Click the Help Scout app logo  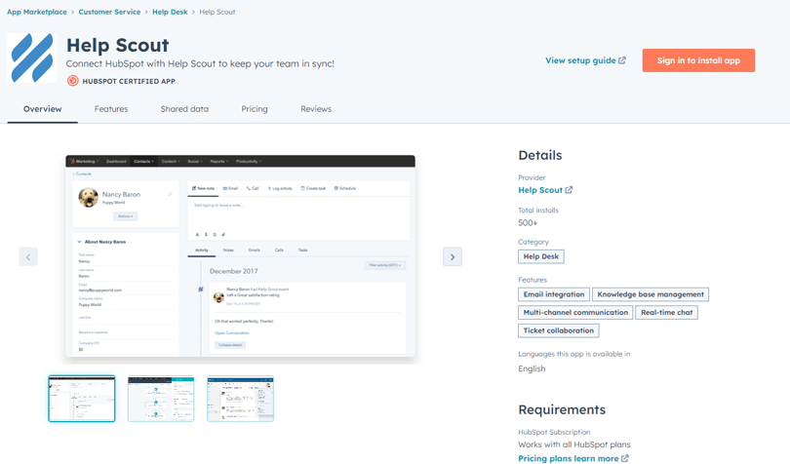click(x=32, y=58)
